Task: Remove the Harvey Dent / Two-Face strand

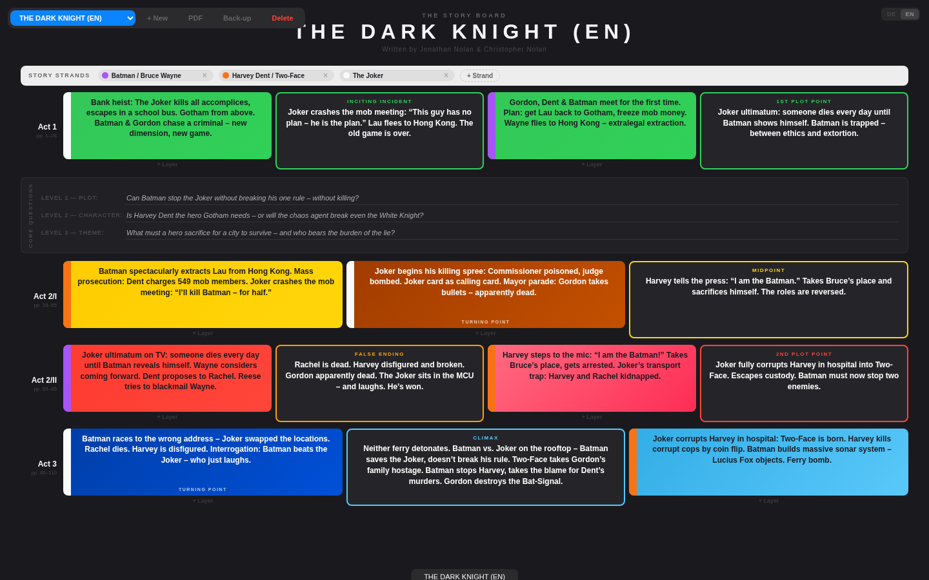Action: (326, 75)
